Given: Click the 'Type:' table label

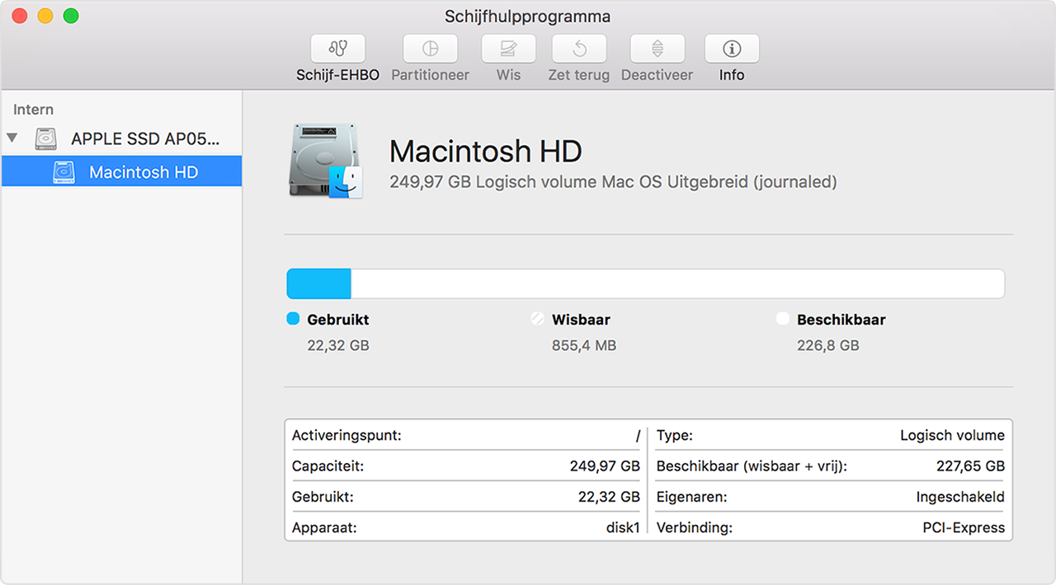Looking at the screenshot, I should (675, 435).
